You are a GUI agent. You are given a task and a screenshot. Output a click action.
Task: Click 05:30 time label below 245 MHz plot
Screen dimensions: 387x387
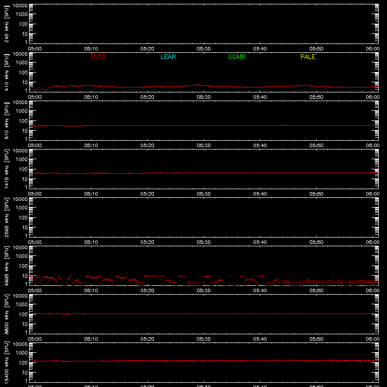(204, 49)
